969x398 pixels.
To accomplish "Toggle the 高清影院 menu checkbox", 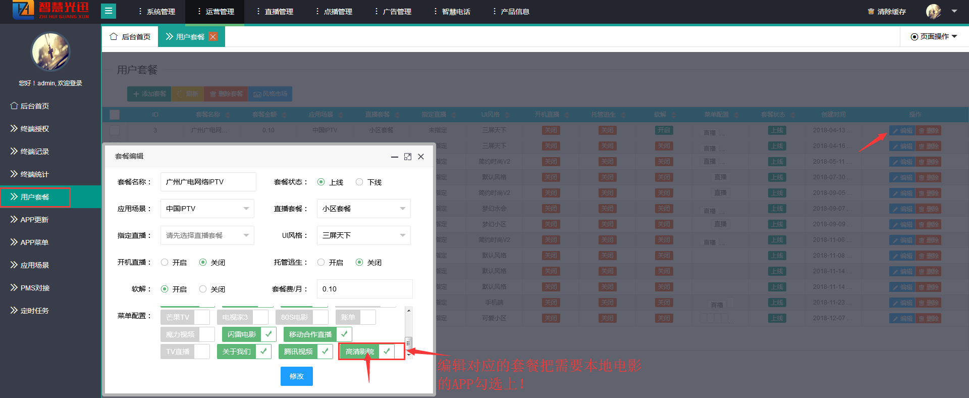I will [x=387, y=352].
